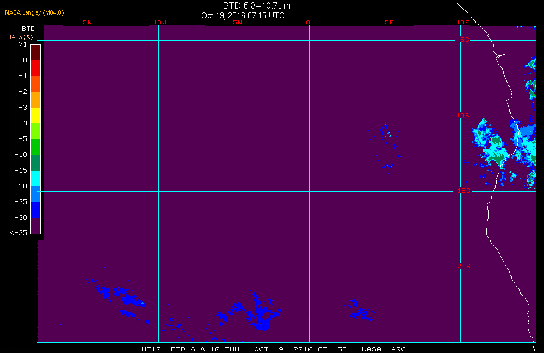The width and height of the screenshot is (544, 353).
Task: Click the OCT 19, 2016 07:15Z footer text
Action: [x=300, y=349]
